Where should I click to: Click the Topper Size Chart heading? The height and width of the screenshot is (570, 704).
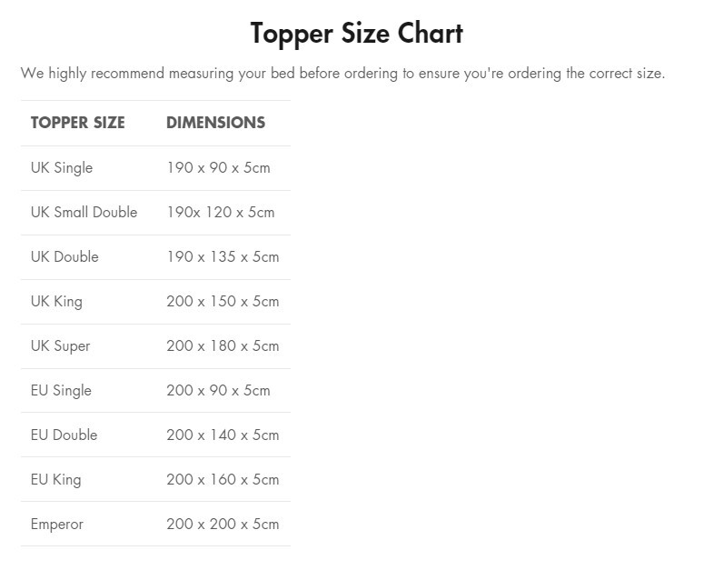coord(356,34)
